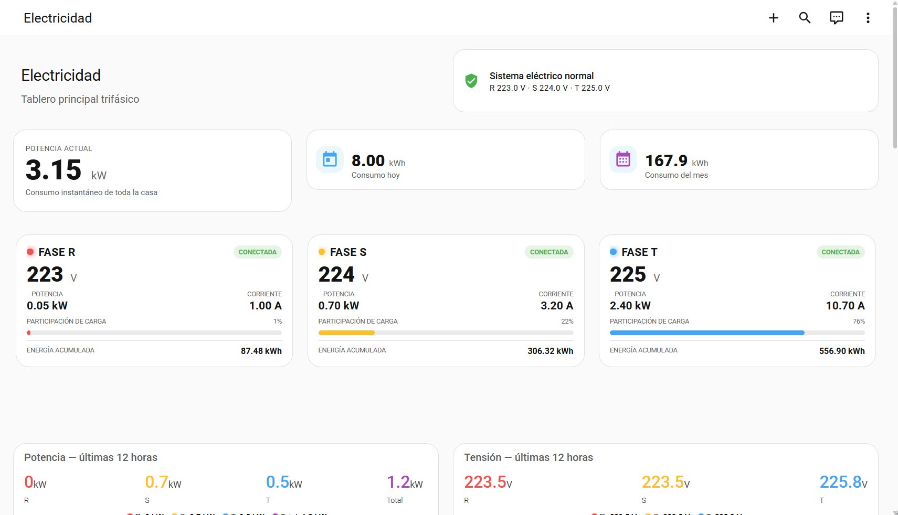This screenshot has height=515, width=898.
Task: Click the blue 225.8 V T tension value
Action: click(x=843, y=482)
